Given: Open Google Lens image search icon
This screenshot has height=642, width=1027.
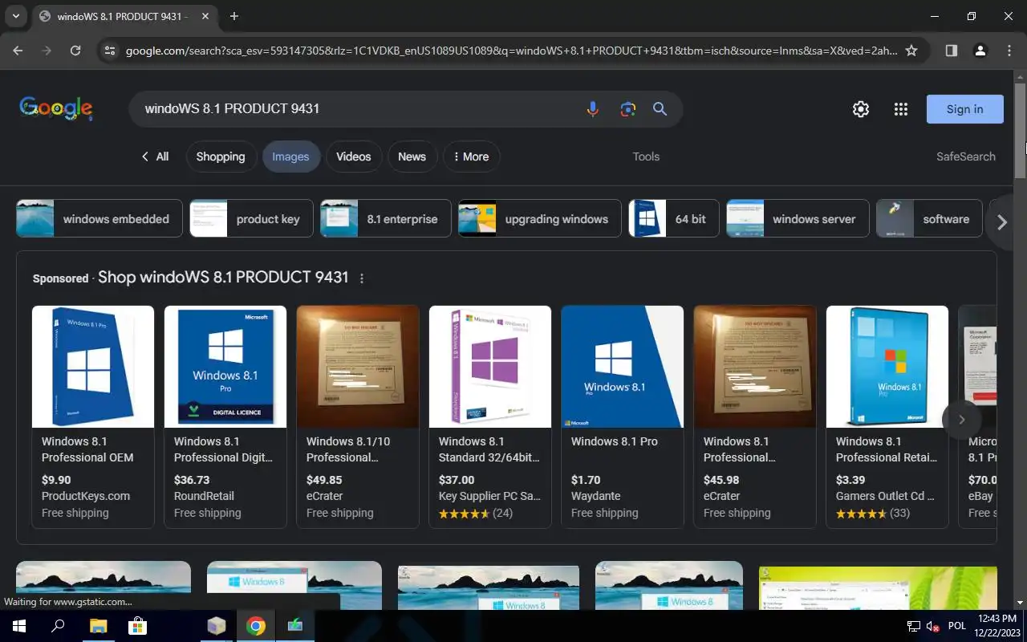Looking at the screenshot, I should tap(627, 109).
